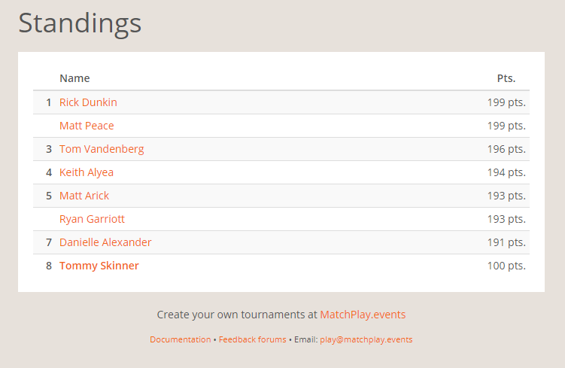Image resolution: width=565 pixels, height=368 pixels.
Task: Visit the MatchPlay.events link
Action: [363, 315]
